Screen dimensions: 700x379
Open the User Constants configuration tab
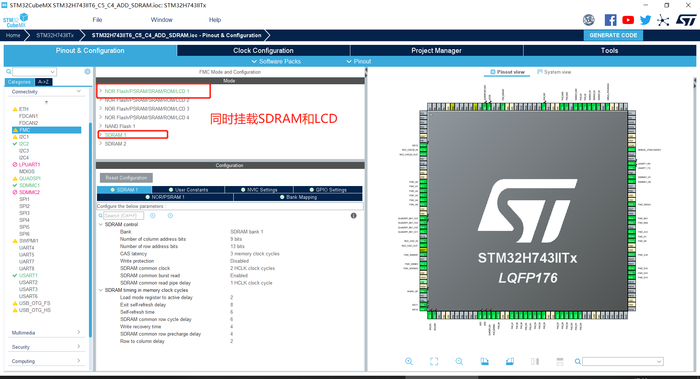188,190
